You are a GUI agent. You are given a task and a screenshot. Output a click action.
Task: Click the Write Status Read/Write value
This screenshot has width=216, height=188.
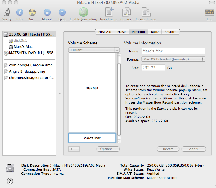[x=156, y=169]
